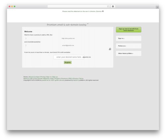Open the About footer link
Screen dimensions: 166x140
[31, 77]
